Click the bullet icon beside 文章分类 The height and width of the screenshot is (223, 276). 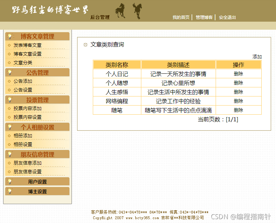(9, 63)
